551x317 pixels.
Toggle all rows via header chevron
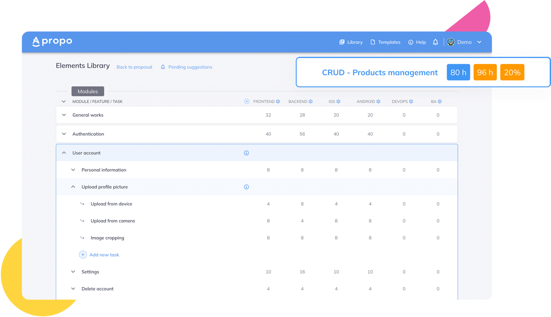point(64,101)
